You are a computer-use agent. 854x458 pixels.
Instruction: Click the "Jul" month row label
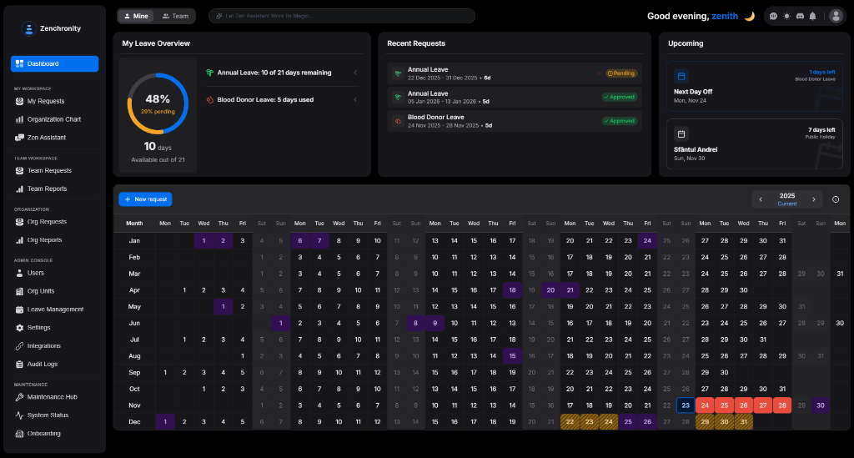pos(134,340)
